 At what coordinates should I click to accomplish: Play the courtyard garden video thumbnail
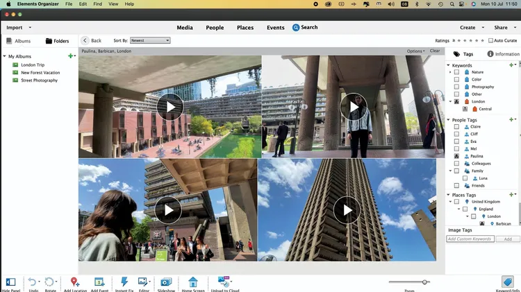(170, 107)
